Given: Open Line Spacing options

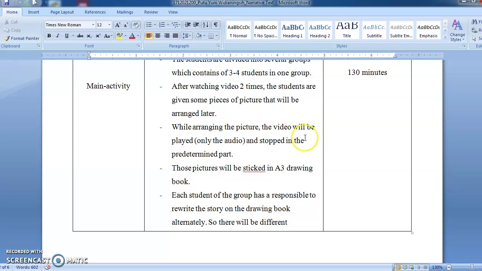Looking at the screenshot, I should tap(186, 36).
